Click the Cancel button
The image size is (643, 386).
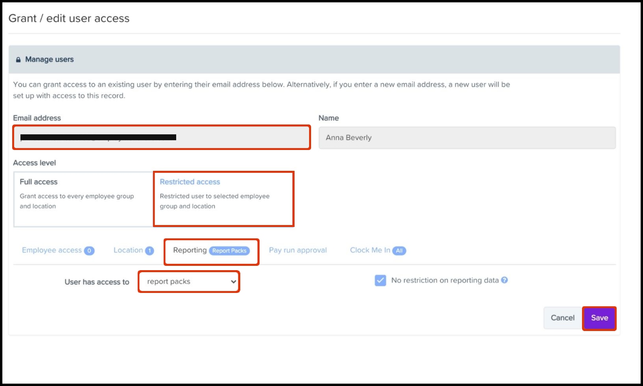(x=562, y=318)
